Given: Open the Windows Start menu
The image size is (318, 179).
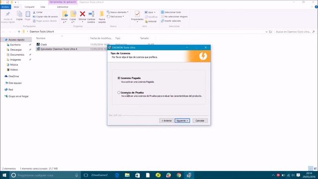Looking at the screenshot, I should click(x=4, y=175).
